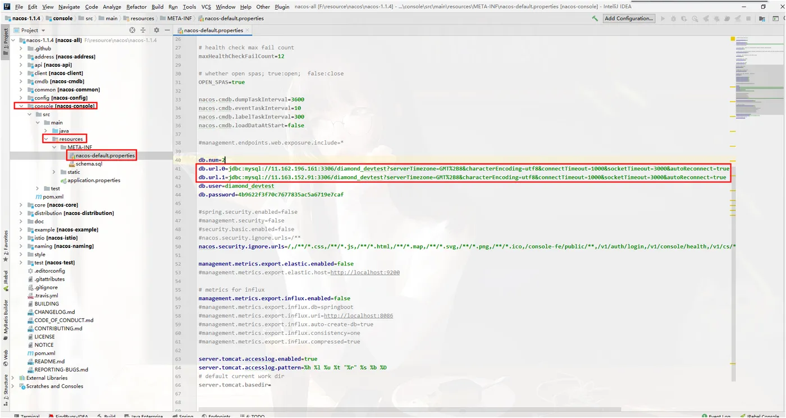Click the Run play icon in toolbar
Screen dimensions: 786x418
click(663, 19)
